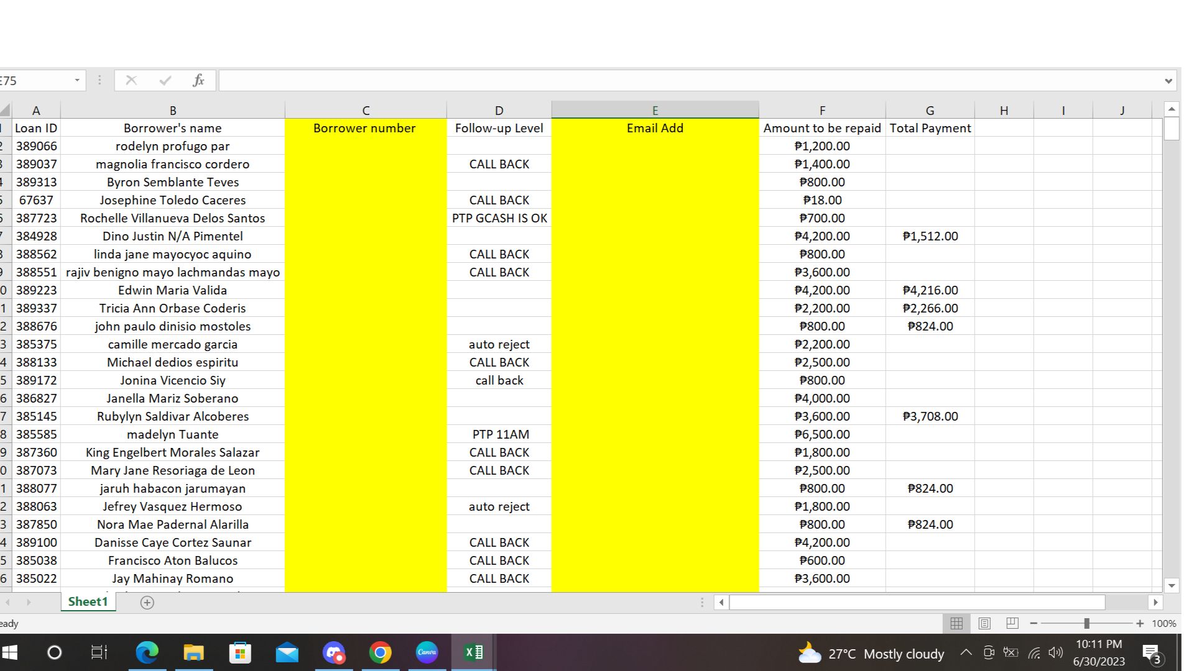Open File Explorer from the taskbar

pyautogui.click(x=193, y=652)
